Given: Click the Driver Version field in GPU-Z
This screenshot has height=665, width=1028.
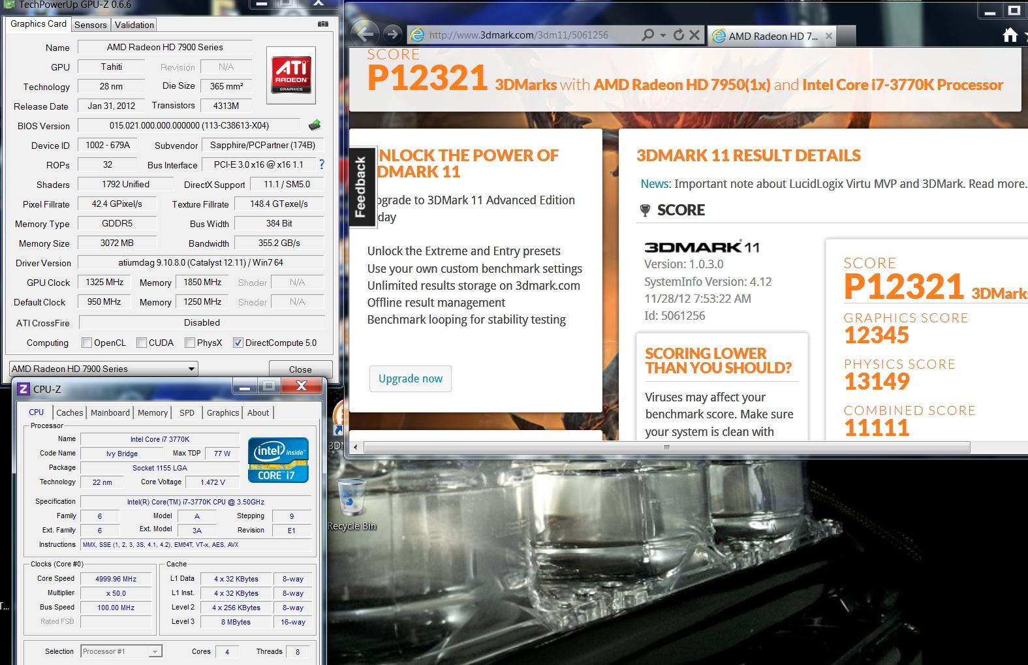Looking at the screenshot, I should (x=201, y=262).
